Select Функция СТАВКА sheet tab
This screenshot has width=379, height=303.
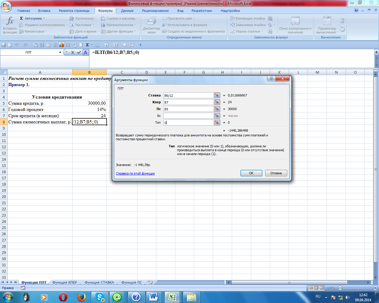[99, 282]
